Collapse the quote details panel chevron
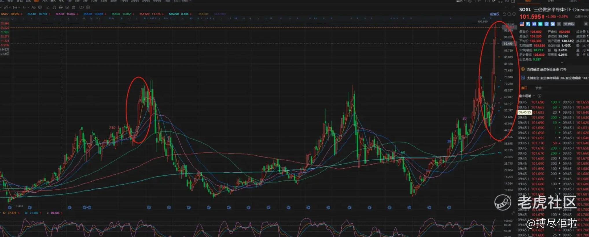The width and height of the screenshot is (589, 237). click(x=562, y=63)
